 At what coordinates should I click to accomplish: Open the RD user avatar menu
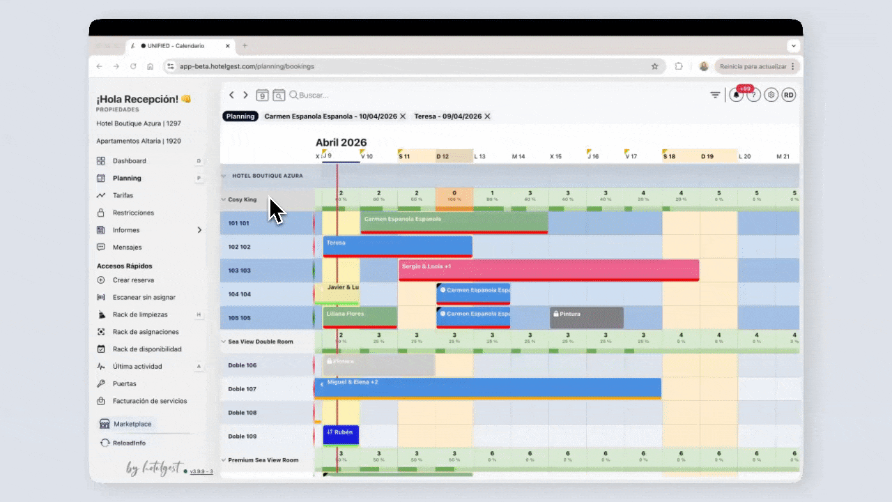788,95
